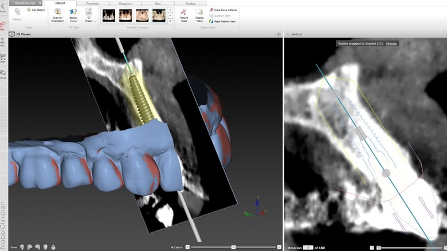This screenshot has height=251, width=447.
Task: Click the 3D Viewer rotation slider handle
Action: click(233, 247)
